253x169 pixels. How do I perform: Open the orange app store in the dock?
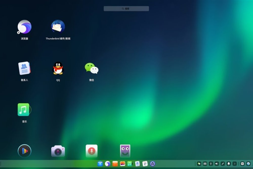coord(115,164)
